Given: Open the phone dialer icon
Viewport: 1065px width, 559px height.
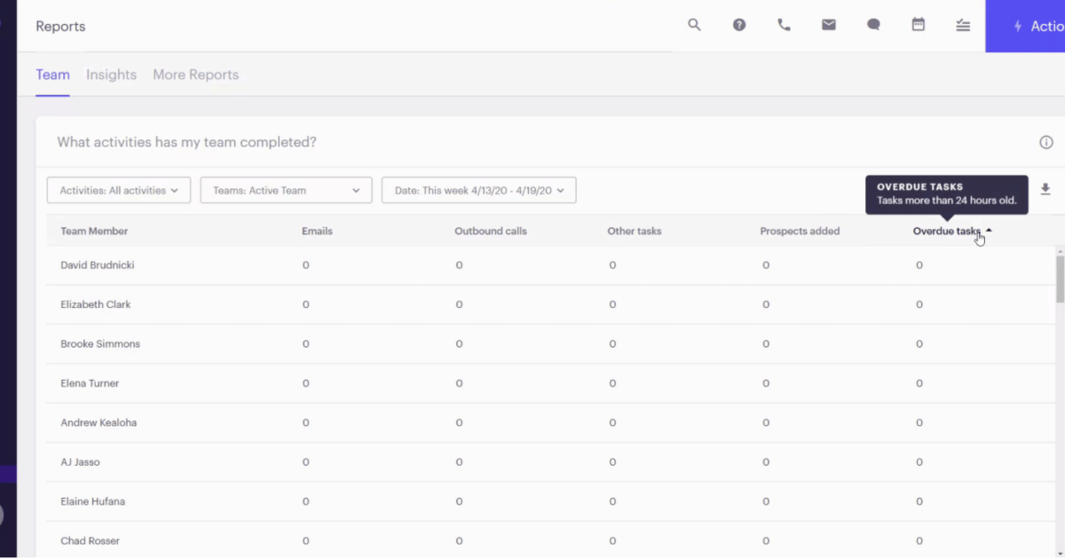Looking at the screenshot, I should pyautogui.click(x=784, y=24).
